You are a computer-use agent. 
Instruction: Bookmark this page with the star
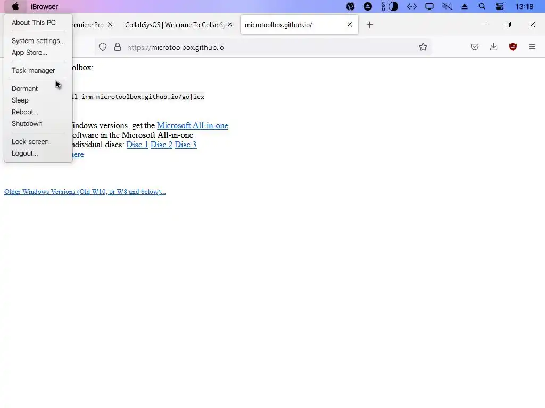[423, 47]
